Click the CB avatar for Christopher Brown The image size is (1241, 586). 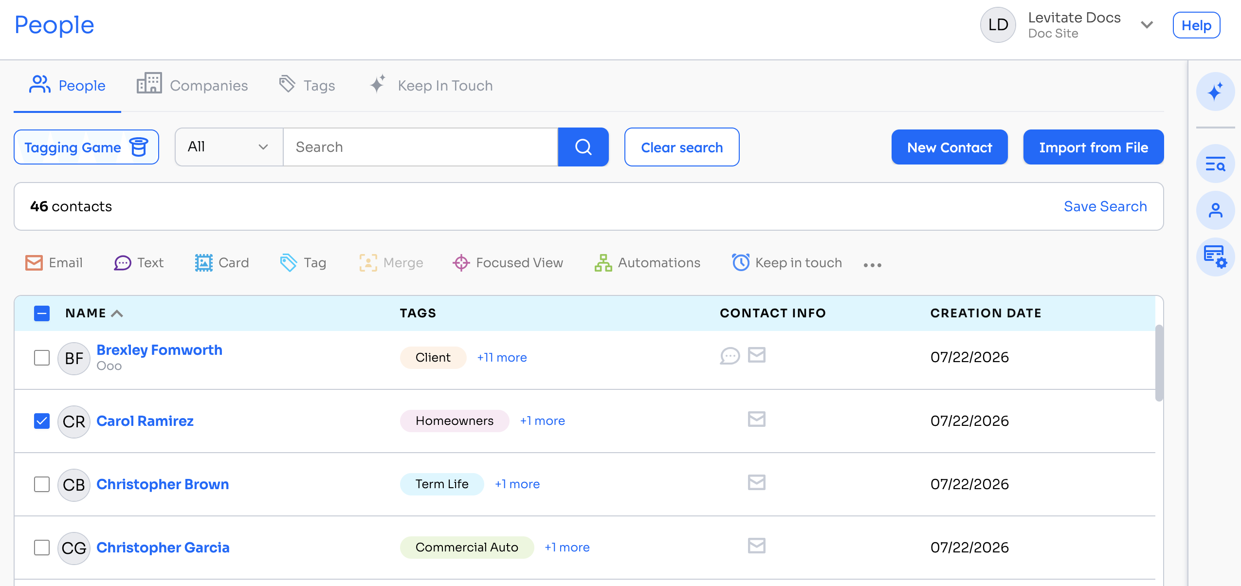tap(74, 485)
